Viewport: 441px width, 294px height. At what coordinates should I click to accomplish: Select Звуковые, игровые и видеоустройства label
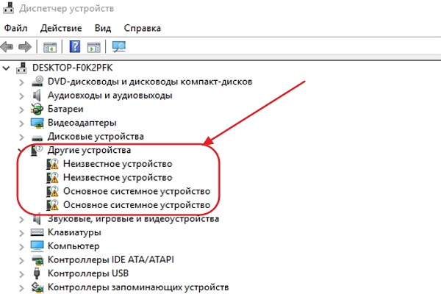[x=133, y=219]
